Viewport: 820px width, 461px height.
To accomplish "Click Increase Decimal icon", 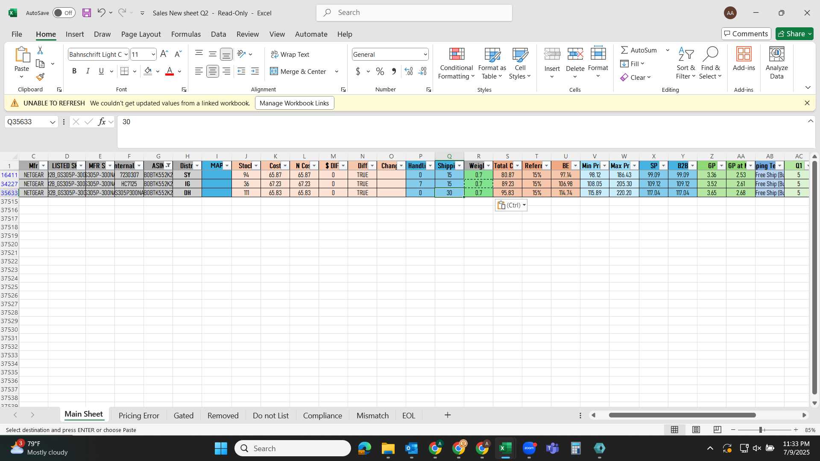I will point(409,71).
